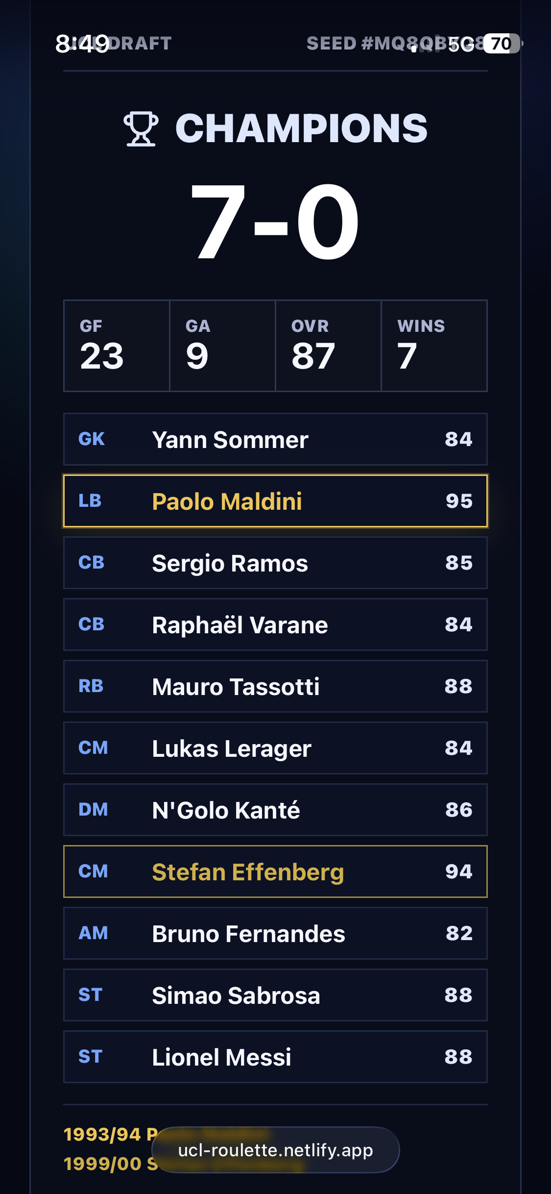The height and width of the screenshot is (1194, 551).
Task: Open the Raphaël Varane player row
Action: (x=275, y=624)
